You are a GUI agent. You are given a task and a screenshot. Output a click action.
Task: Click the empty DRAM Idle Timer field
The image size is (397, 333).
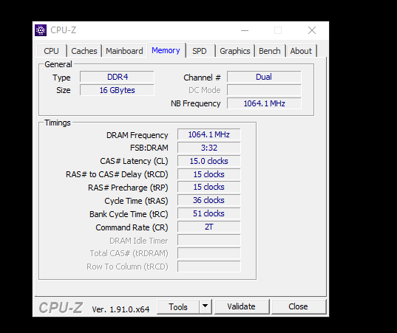[x=209, y=240]
